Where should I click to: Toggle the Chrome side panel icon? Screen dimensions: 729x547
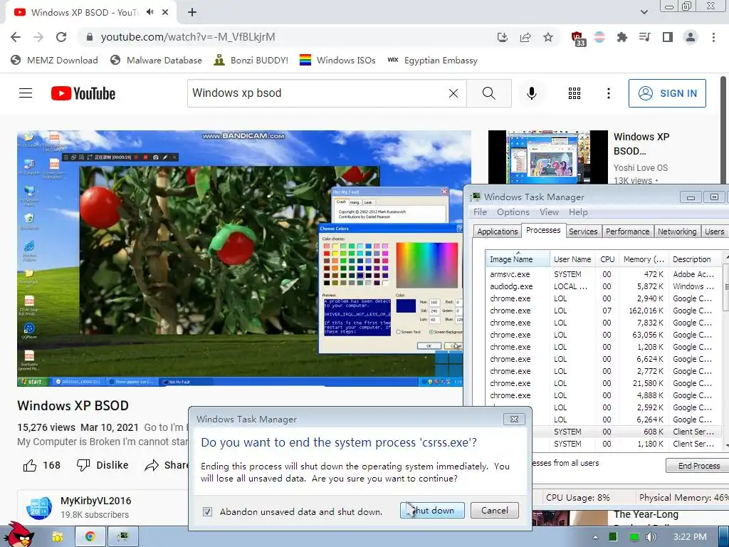click(x=668, y=37)
